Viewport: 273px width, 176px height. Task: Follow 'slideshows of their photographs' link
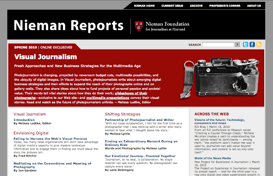[131, 93]
